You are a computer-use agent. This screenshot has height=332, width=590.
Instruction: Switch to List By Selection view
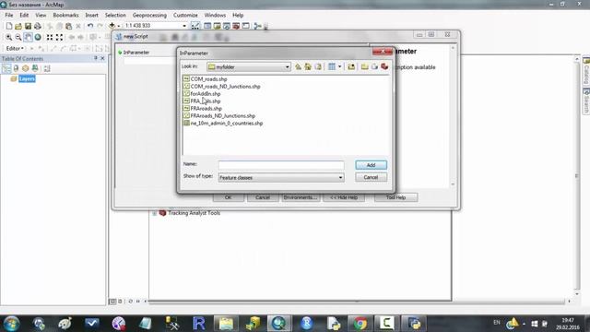[x=35, y=68]
